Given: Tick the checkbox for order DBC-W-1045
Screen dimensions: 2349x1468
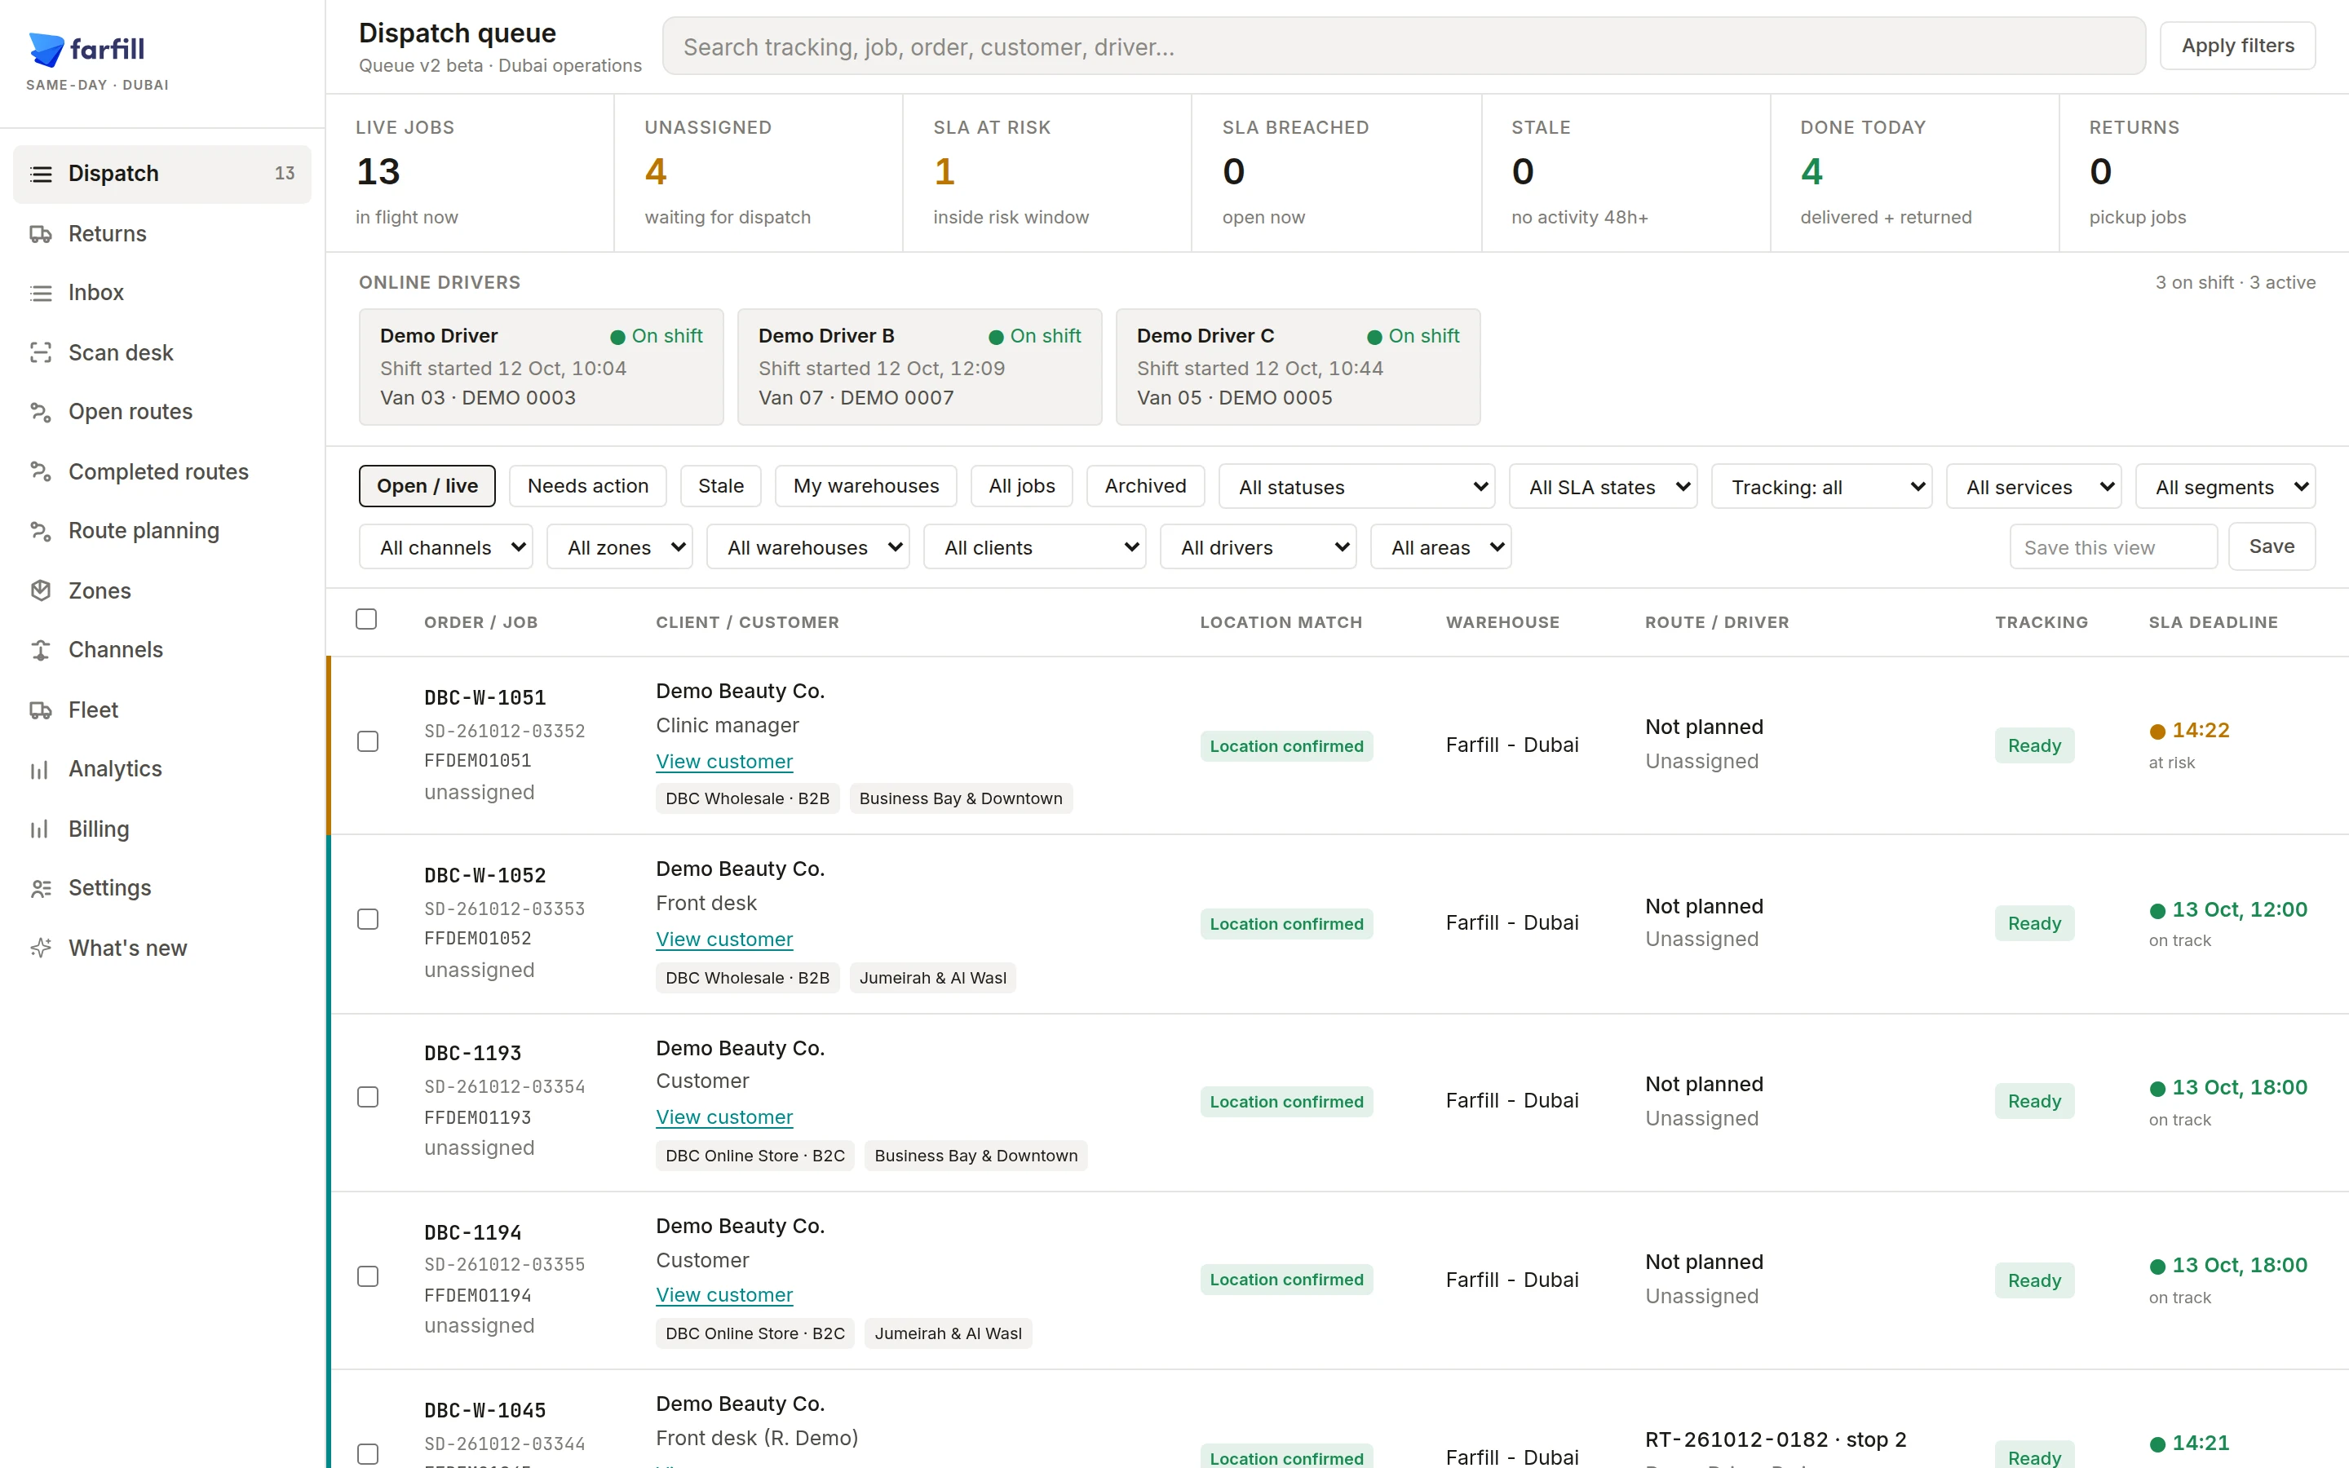Looking at the screenshot, I should (x=368, y=1454).
